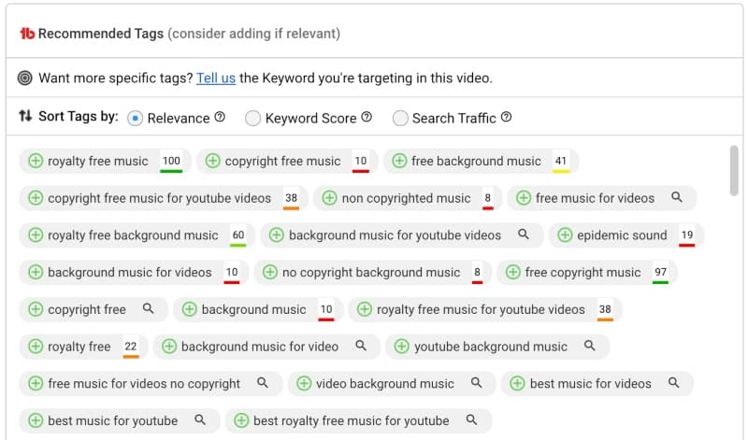The height and width of the screenshot is (440, 748).
Task: Click plus icon on 'free copyright music'
Action: tap(512, 272)
